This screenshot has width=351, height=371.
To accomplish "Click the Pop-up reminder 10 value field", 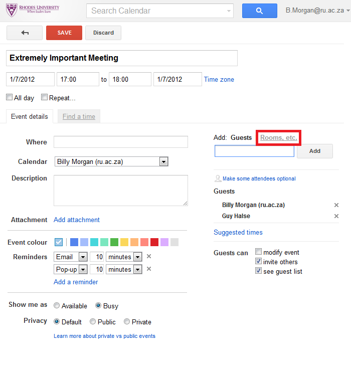I will (x=97, y=269).
